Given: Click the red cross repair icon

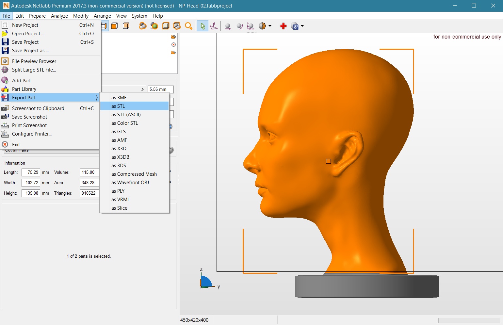Looking at the screenshot, I should click(283, 26).
